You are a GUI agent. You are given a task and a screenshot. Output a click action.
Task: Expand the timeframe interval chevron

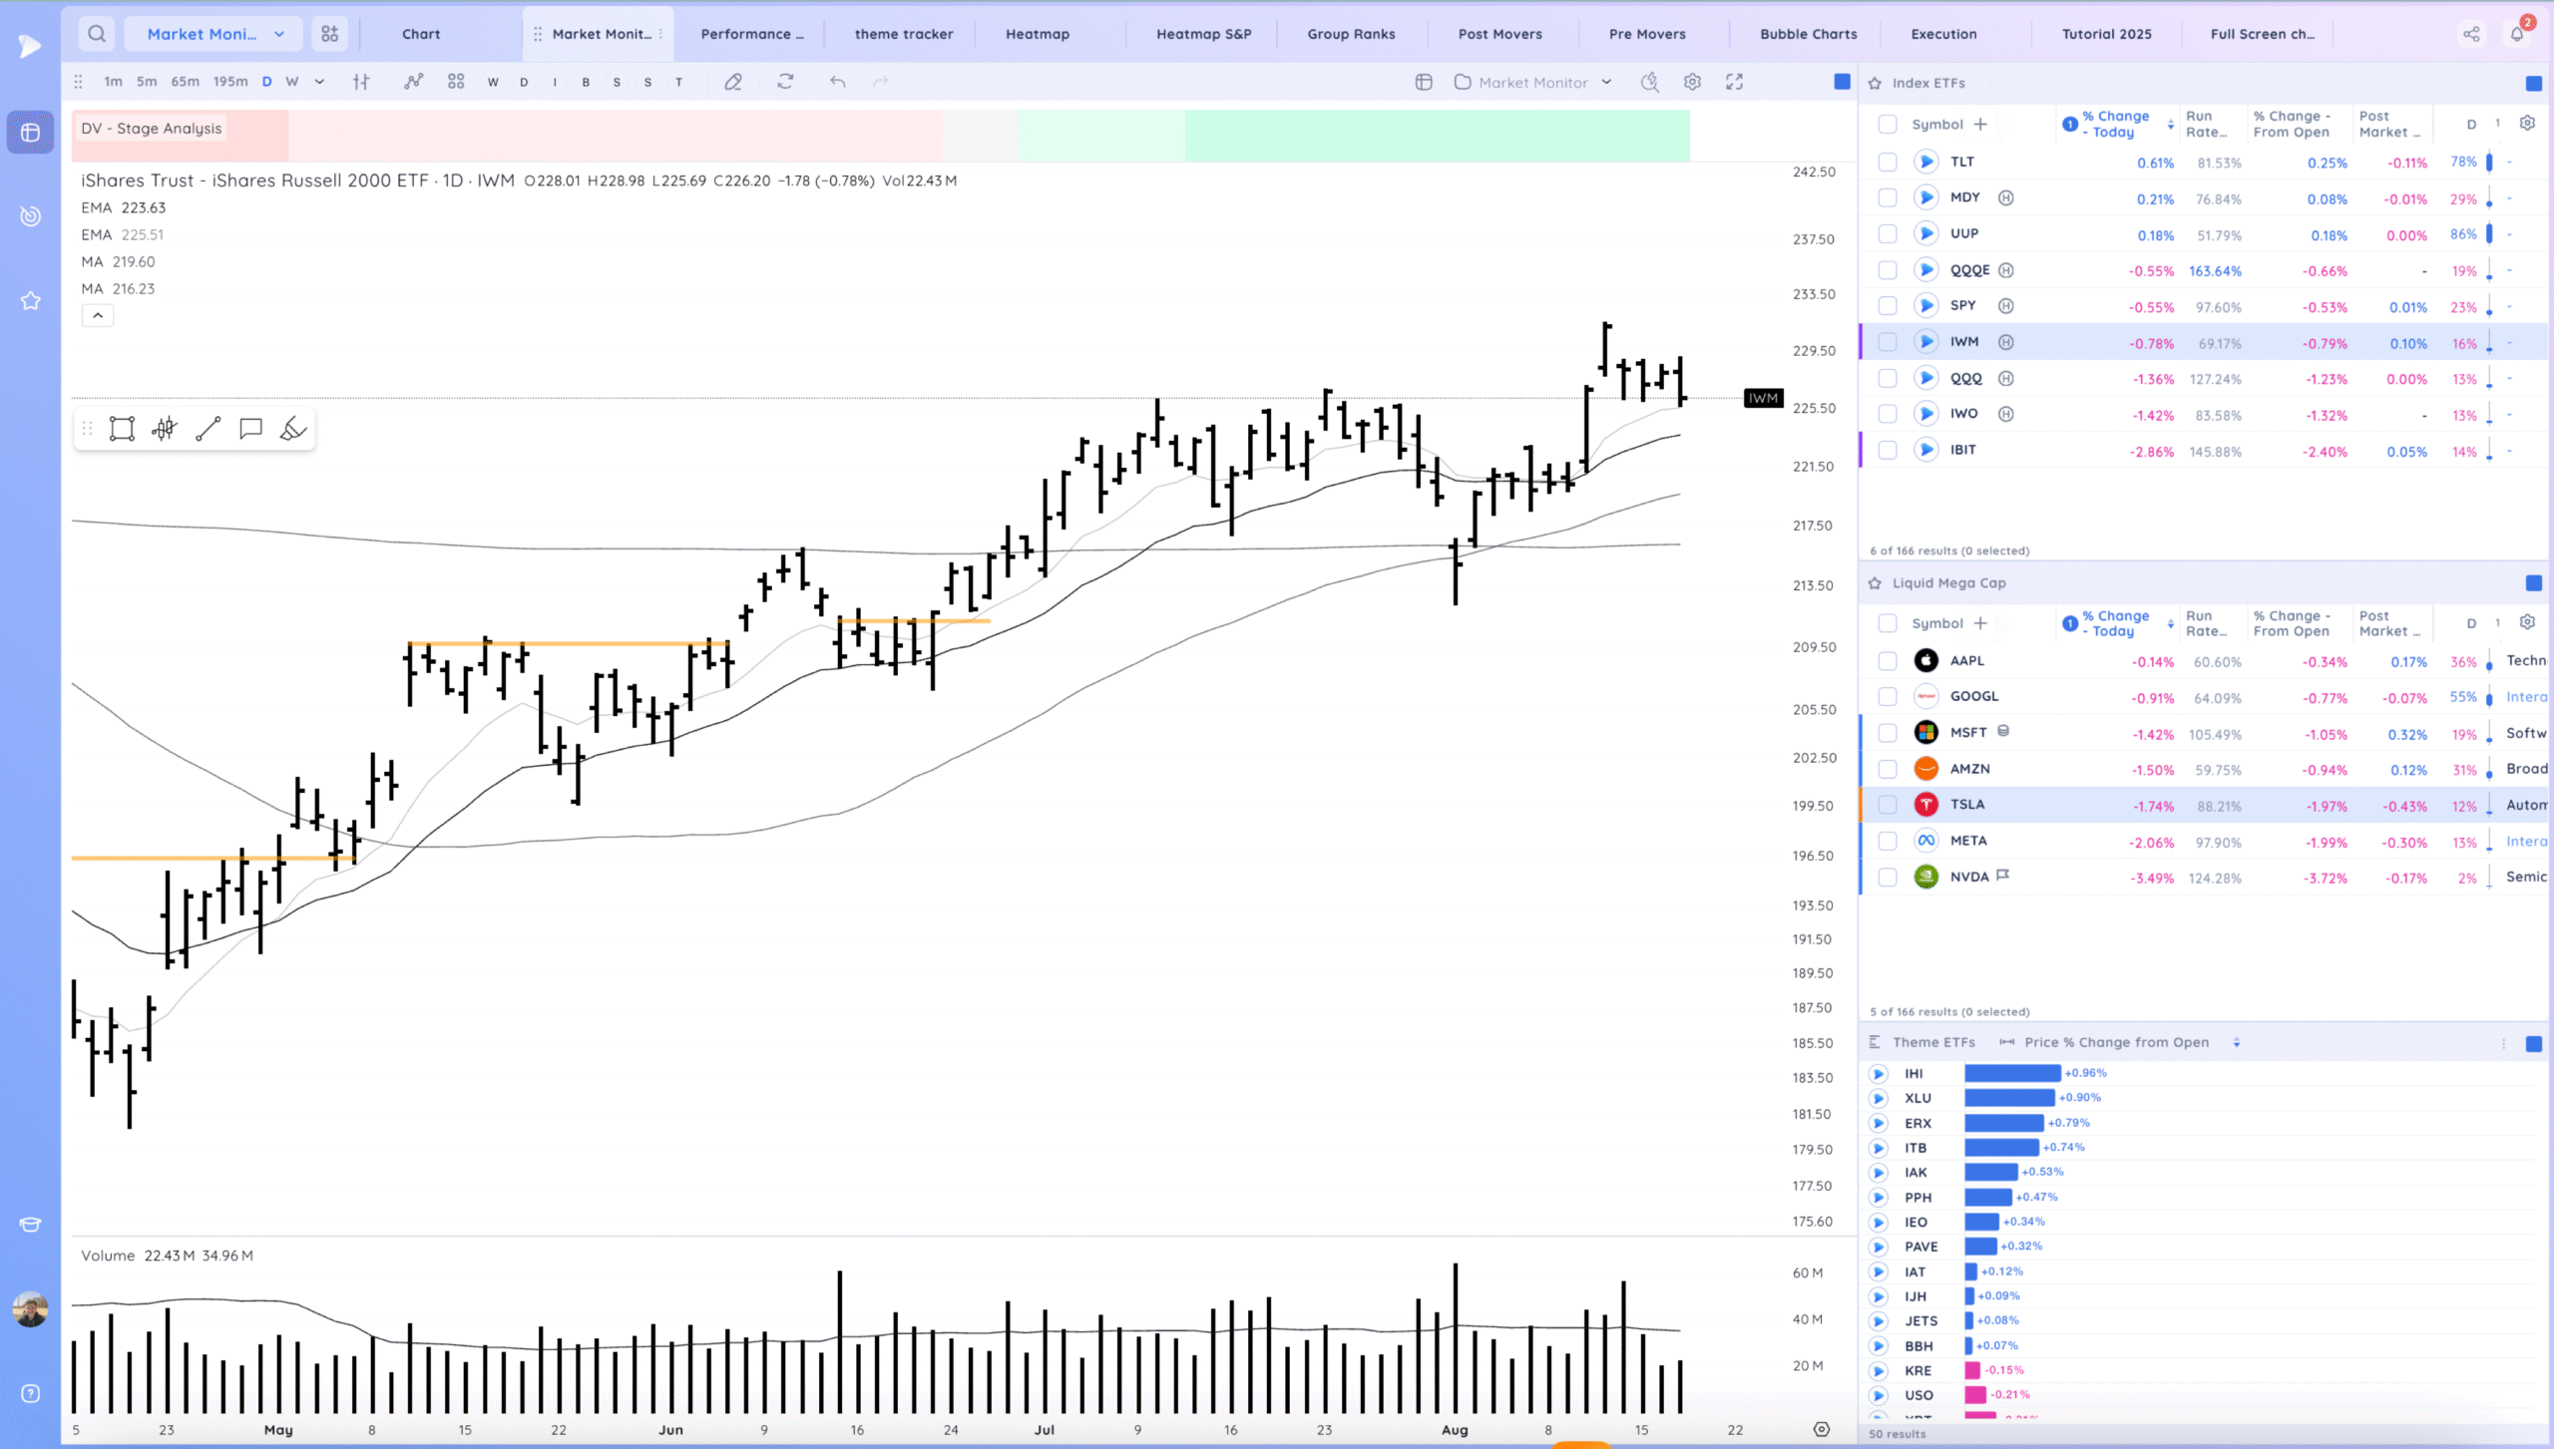coord(319,82)
